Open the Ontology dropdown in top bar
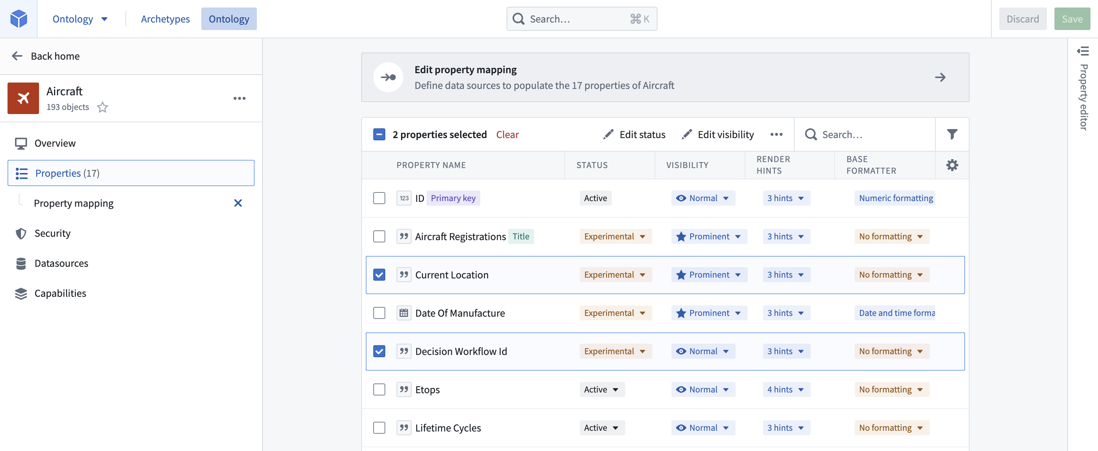Screen dimensions: 1098x451 point(80,19)
